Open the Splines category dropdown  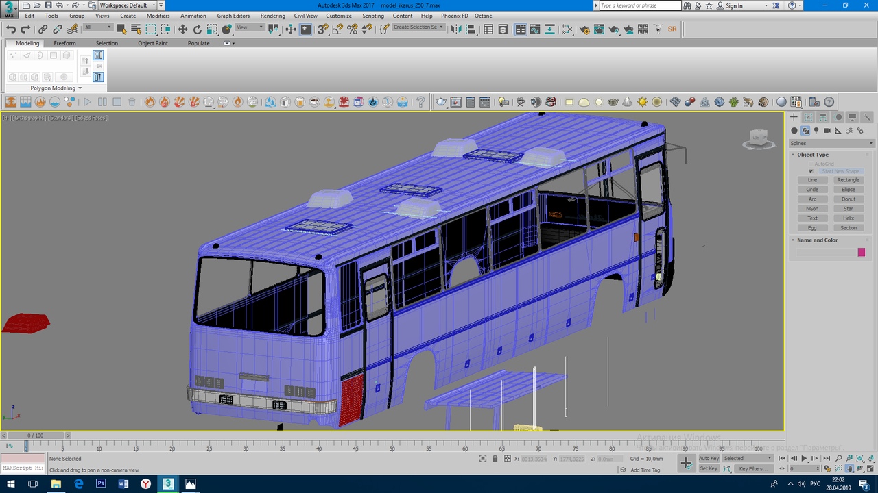pos(831,143)
